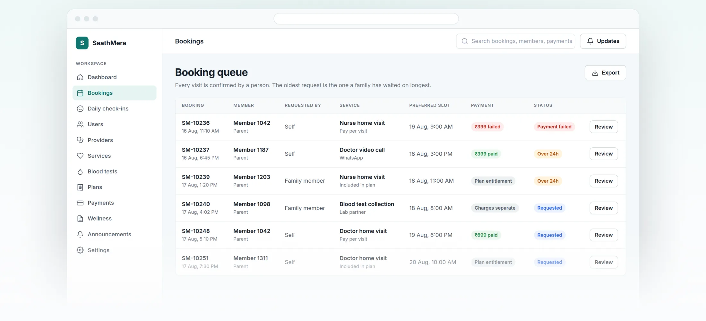
Task: Click the 'Preferred Slot' column header
Action: 430,105
